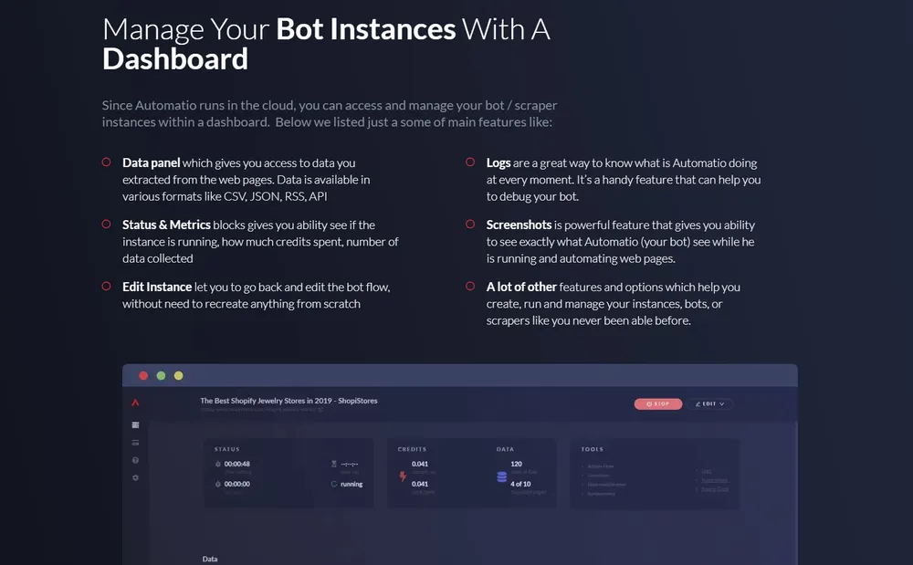Screen dimensions: 913x565
Task: Click the instance URL under the title
Action: point(258,410)
